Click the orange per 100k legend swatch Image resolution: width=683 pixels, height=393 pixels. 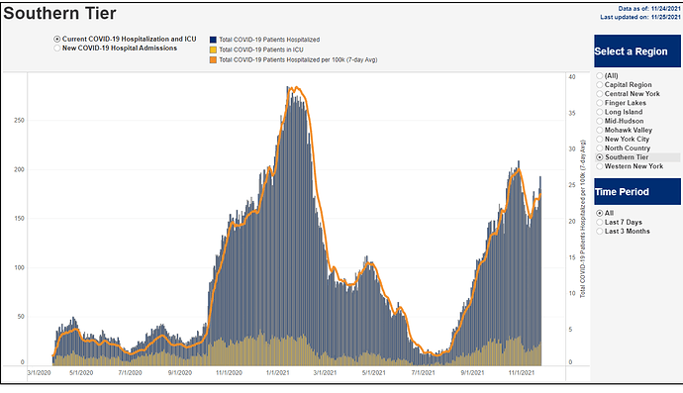(x=213, y=59)
